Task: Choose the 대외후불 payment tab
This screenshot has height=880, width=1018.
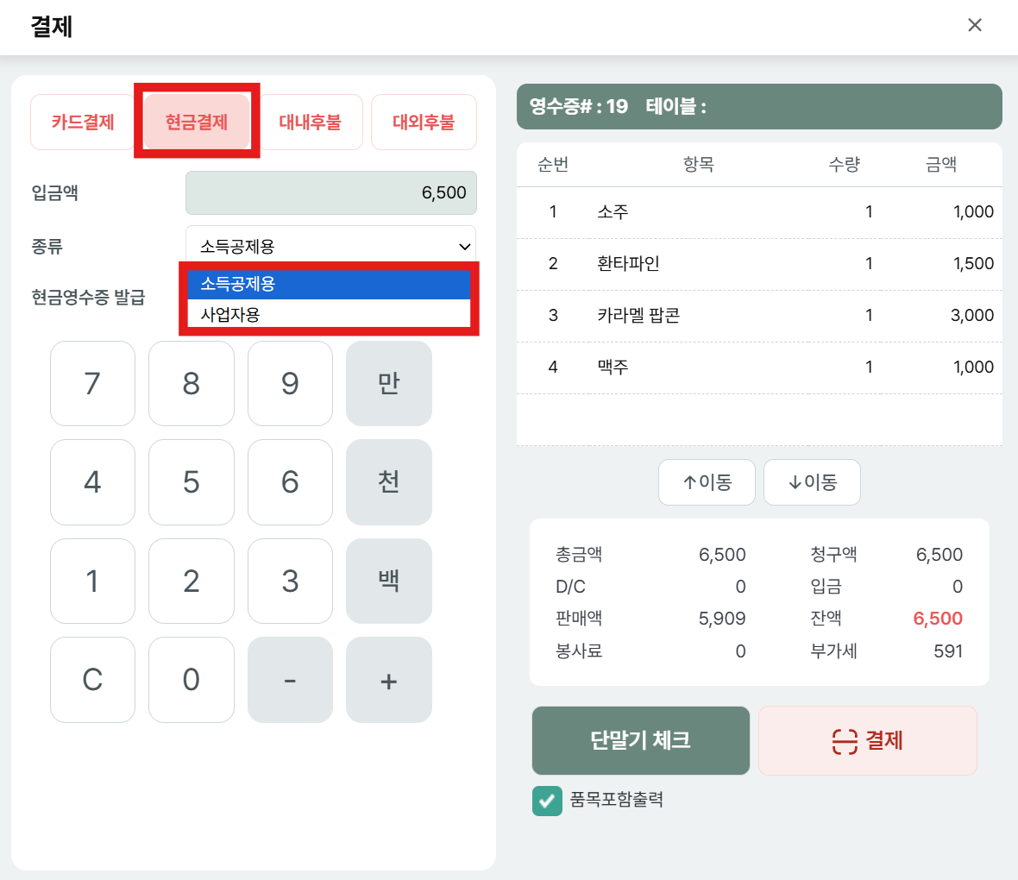Action: [x=424, y=123]
